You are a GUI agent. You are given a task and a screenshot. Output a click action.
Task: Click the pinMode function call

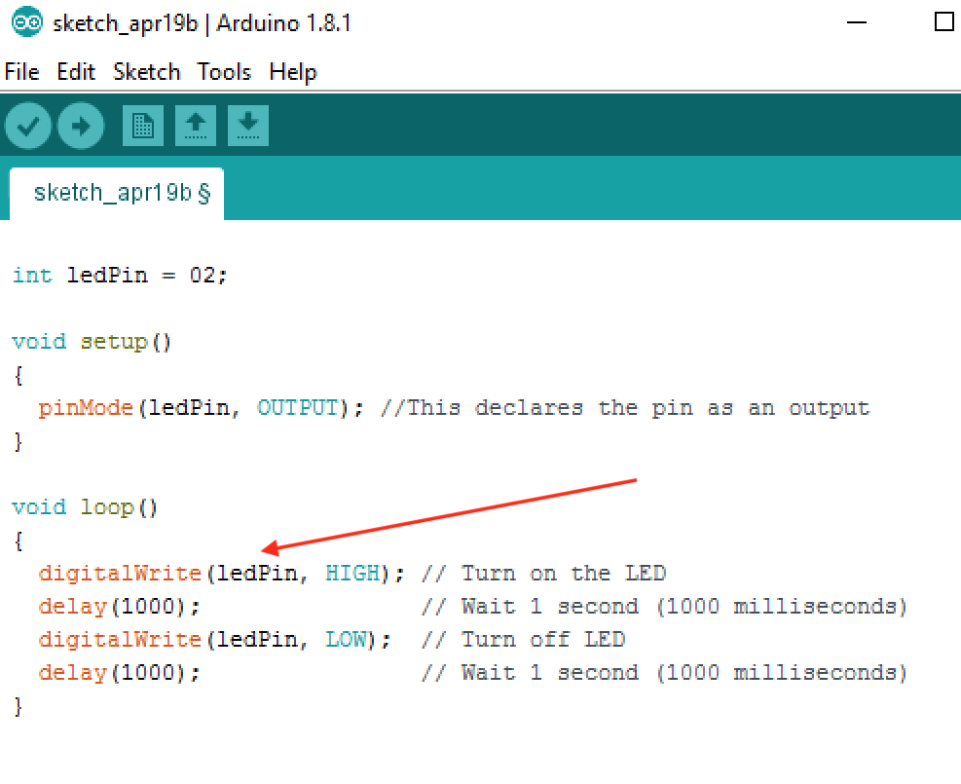(x=85, y=408)
